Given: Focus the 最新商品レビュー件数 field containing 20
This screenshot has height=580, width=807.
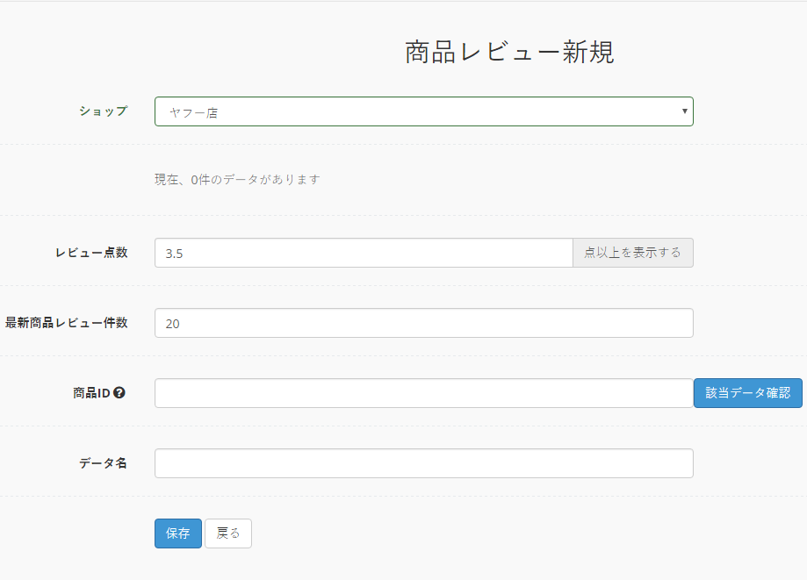Looking at the screenshot, I should 423,323.
